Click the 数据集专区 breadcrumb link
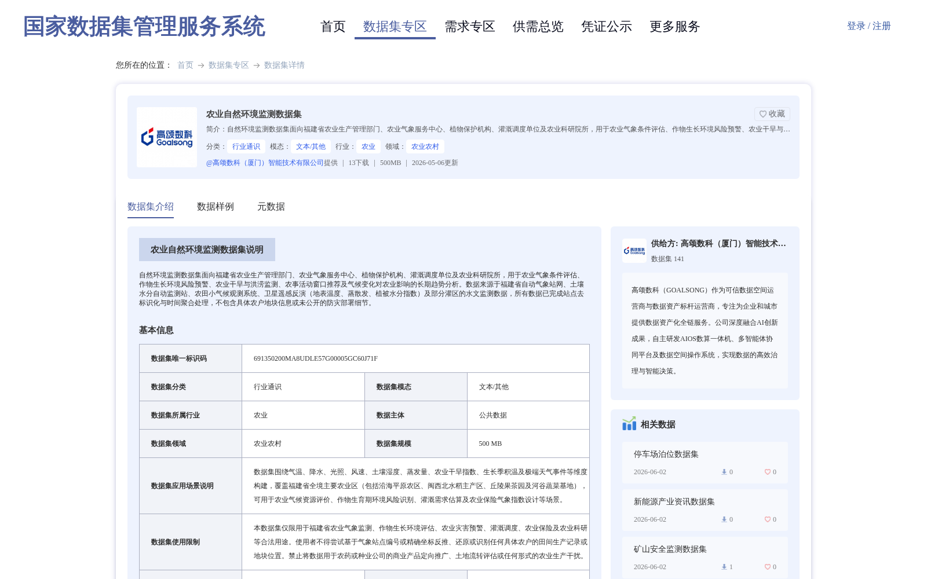Image resolution: width=927 pixels, height=579 pixels. pyautogui.click(x=229, y=65)
